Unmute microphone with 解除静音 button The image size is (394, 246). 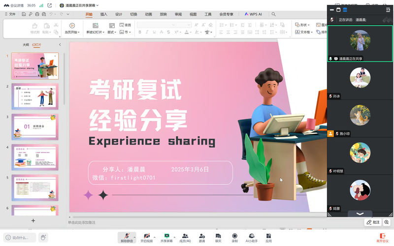128,237
